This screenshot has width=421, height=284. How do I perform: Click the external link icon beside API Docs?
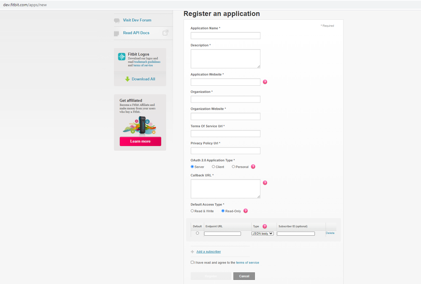pos(166,33)
